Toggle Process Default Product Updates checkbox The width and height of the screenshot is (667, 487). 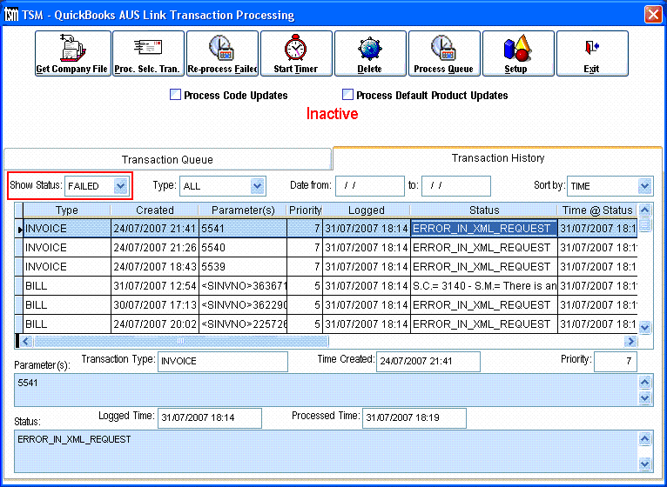point(348,95)
